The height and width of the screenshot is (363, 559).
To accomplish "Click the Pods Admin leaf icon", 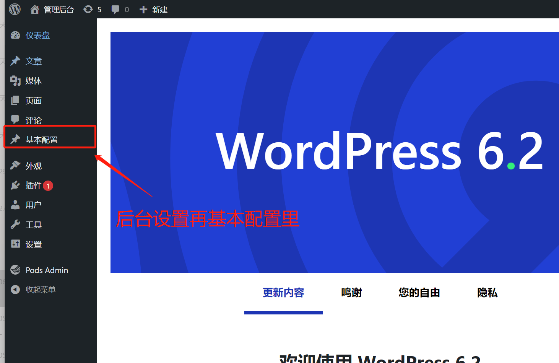I will point(15,270).
